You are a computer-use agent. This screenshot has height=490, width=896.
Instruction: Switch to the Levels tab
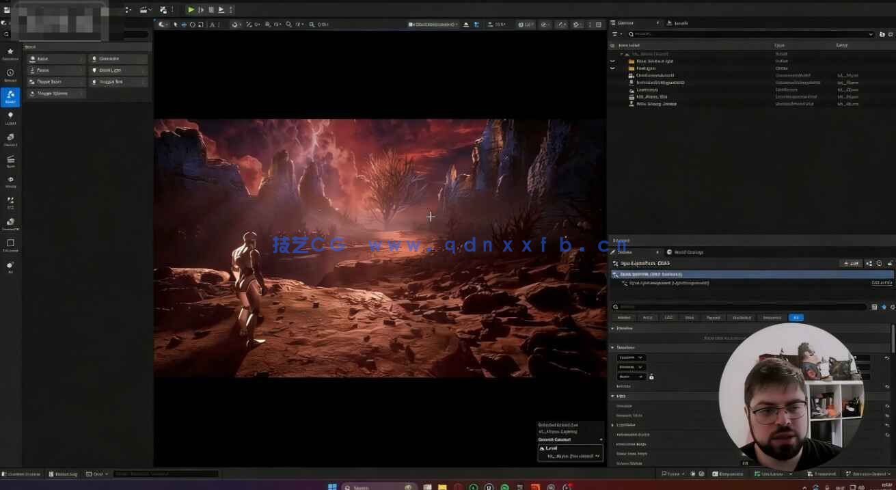pyautogui.click(x=678, y=23)
